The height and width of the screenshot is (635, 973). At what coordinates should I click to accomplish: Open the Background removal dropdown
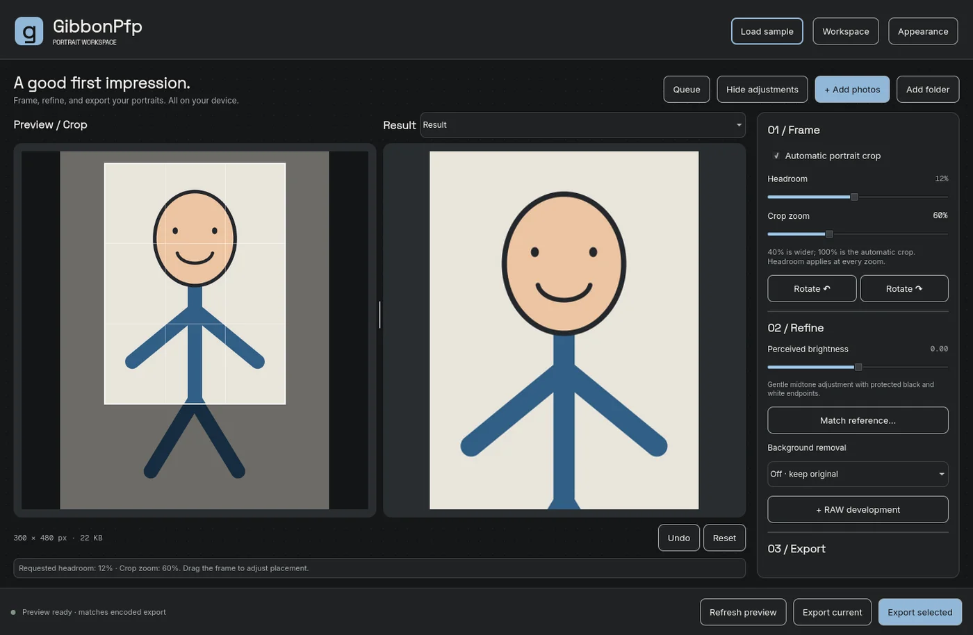[858, 474]
